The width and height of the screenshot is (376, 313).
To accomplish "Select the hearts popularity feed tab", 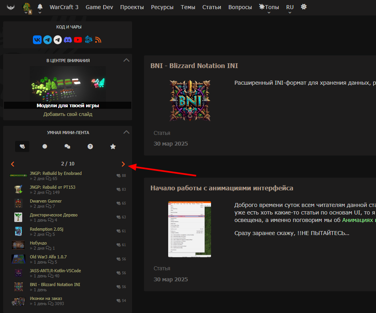I will click(22, 146).
